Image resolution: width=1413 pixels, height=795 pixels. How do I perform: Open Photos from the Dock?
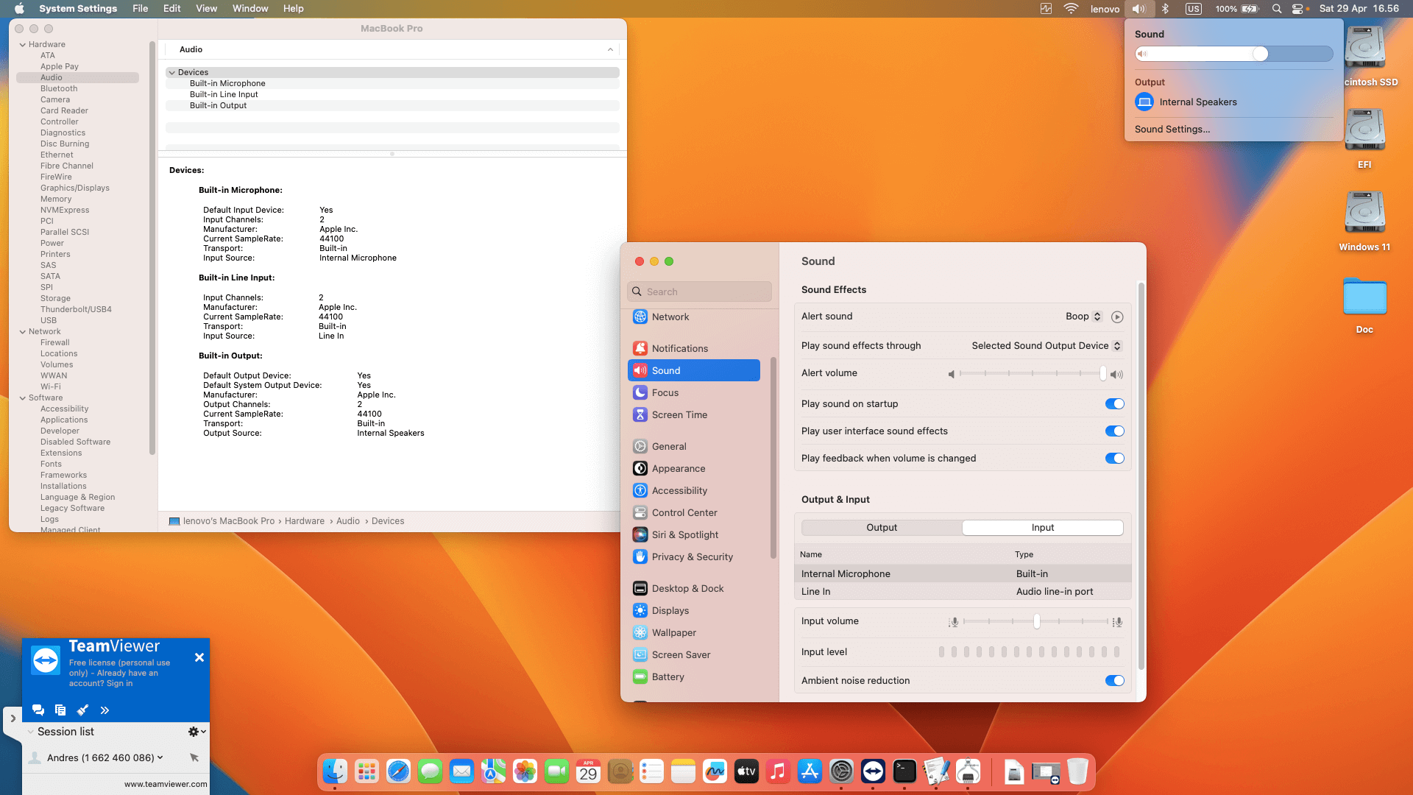click(x=525, y=771)
